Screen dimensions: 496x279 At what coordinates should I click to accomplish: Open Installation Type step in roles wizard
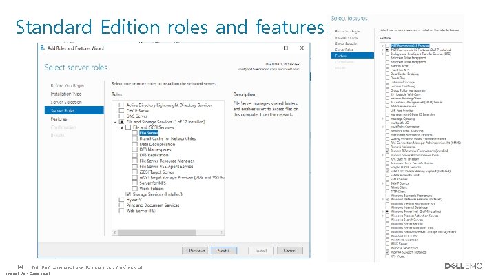point(66,94)
